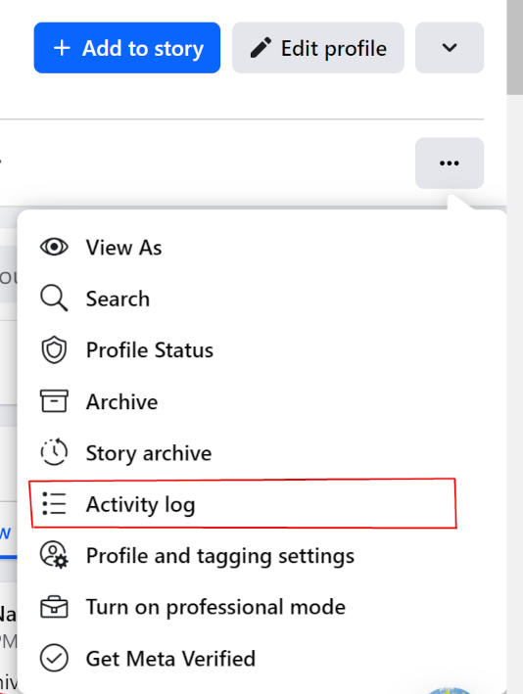Choose the Get Meta Verified text label
The image size is (523, 694).
pyautogui.click(x=170, y=659)
